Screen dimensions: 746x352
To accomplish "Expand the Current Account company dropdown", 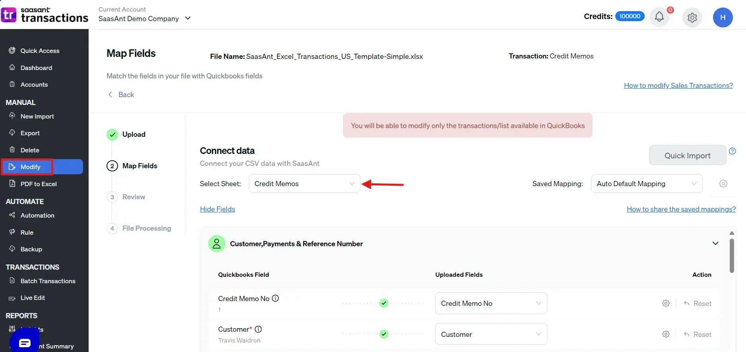I will pyautogui.click(x=145, y=19).
